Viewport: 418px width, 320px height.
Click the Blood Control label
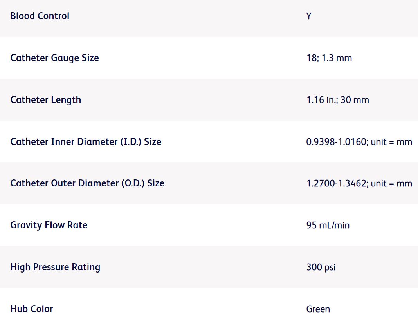[x=40, y=16]
